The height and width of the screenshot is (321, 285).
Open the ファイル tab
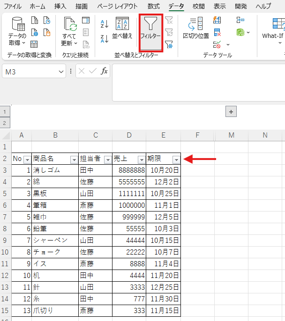(13, 7)
